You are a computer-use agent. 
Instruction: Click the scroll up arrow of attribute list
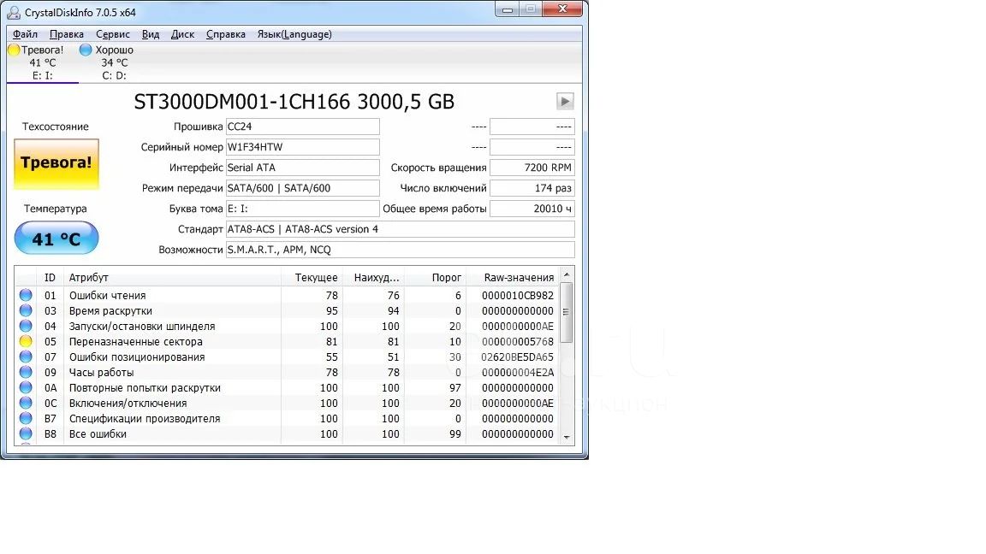coord(566,274)
